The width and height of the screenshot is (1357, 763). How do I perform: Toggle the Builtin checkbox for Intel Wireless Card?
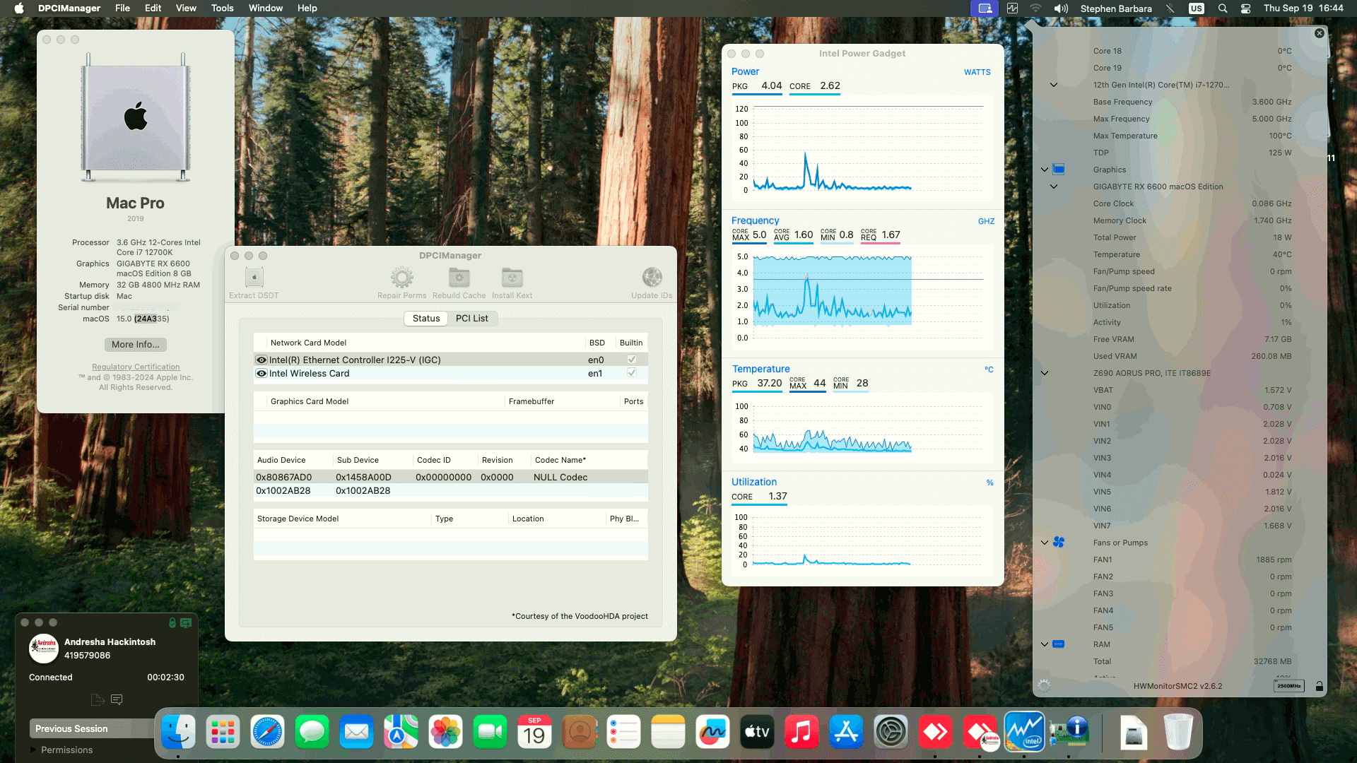point(630,373)
